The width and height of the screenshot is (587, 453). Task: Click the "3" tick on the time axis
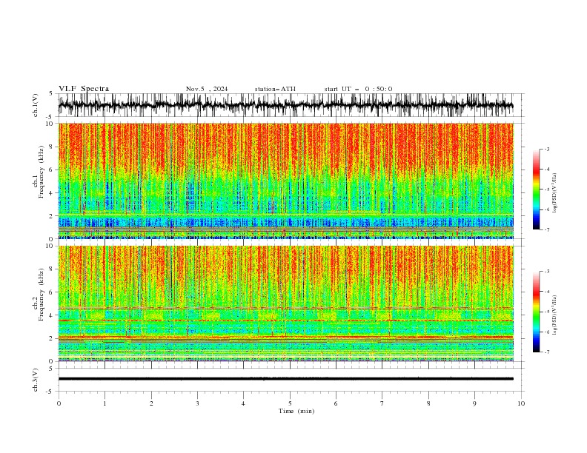click(x=197, y=403)
